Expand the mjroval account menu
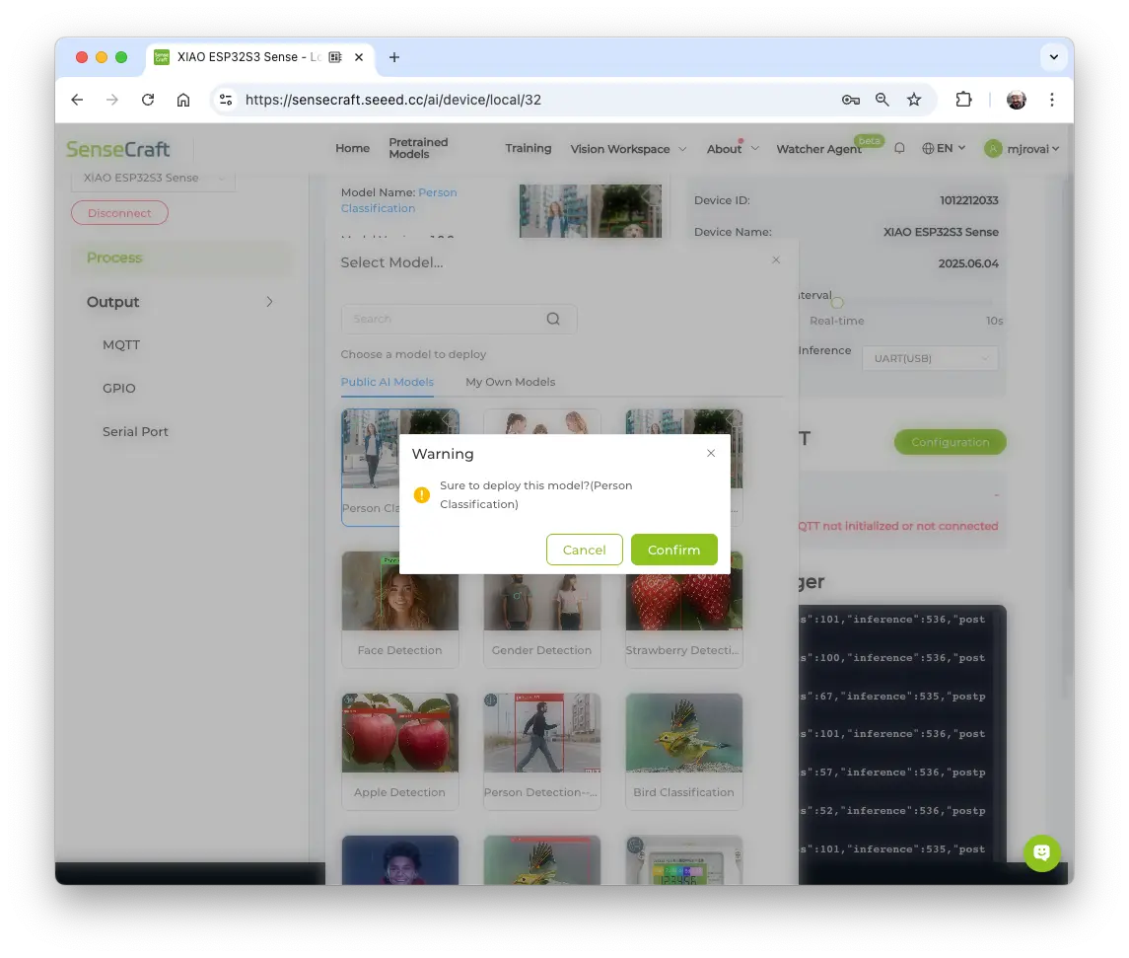The height and width of the screenshot is (958, 1129). coord(1022,149)
